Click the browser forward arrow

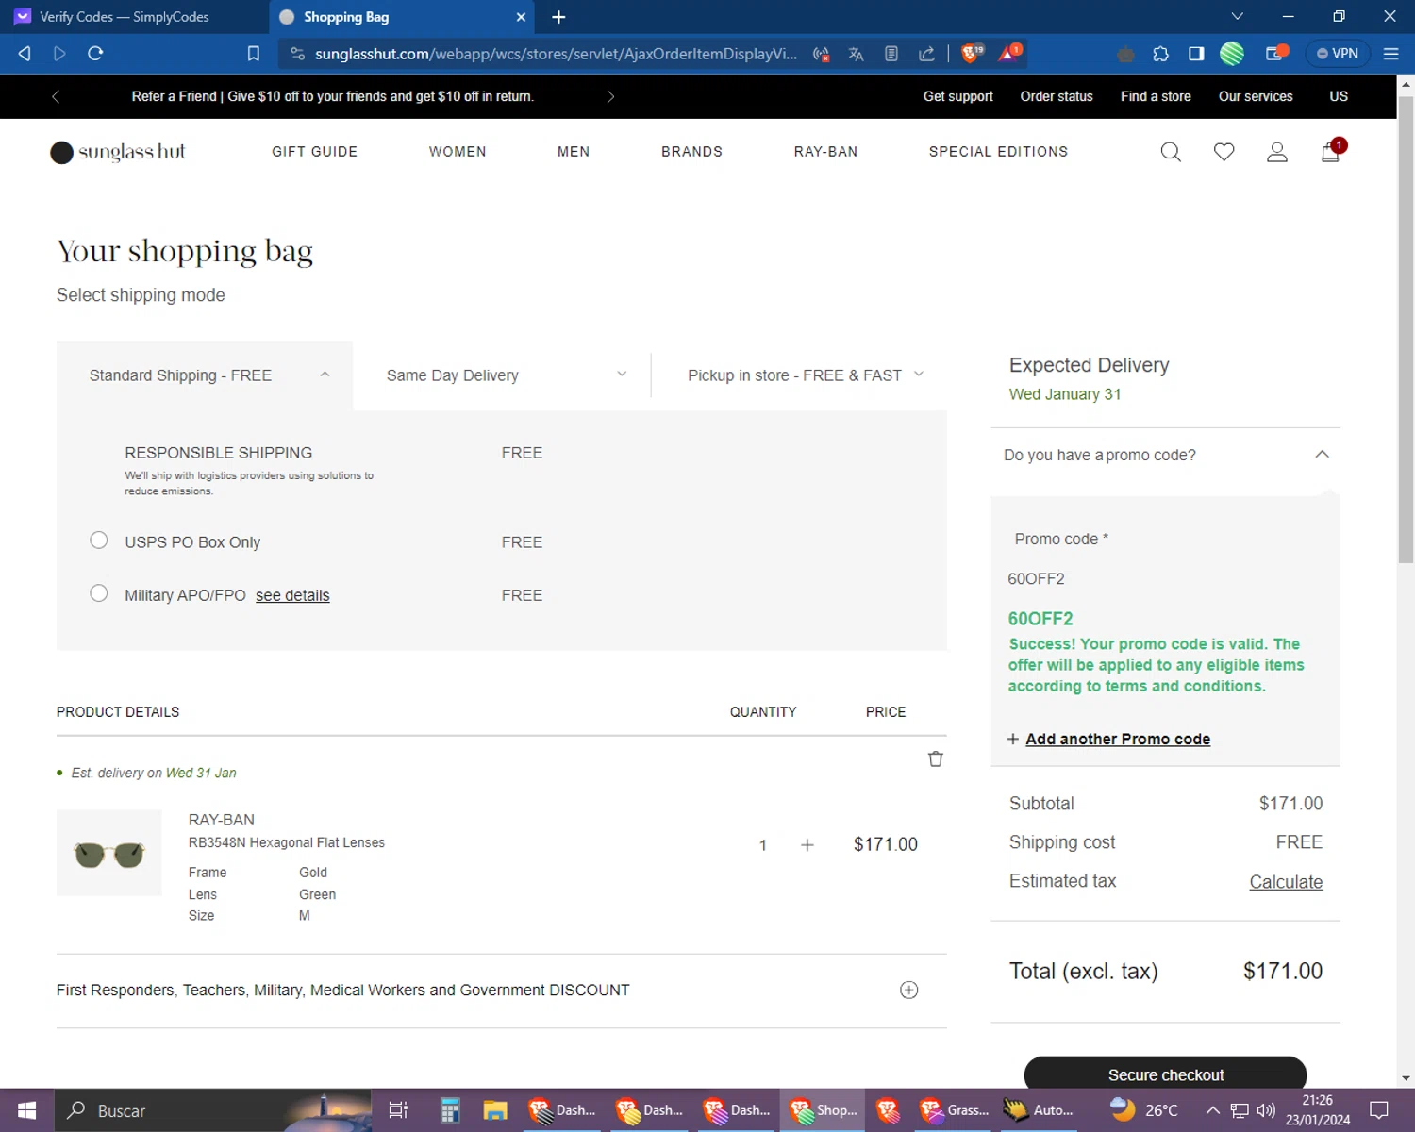pos(59,54)
